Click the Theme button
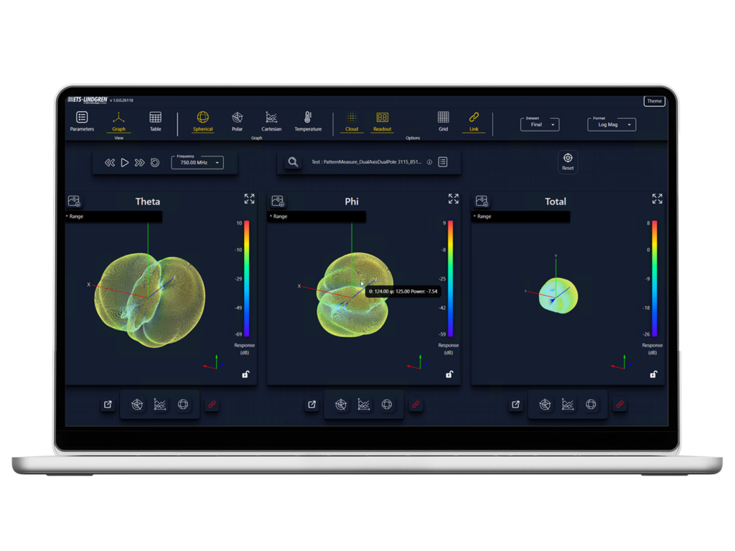 pos(654,100)
